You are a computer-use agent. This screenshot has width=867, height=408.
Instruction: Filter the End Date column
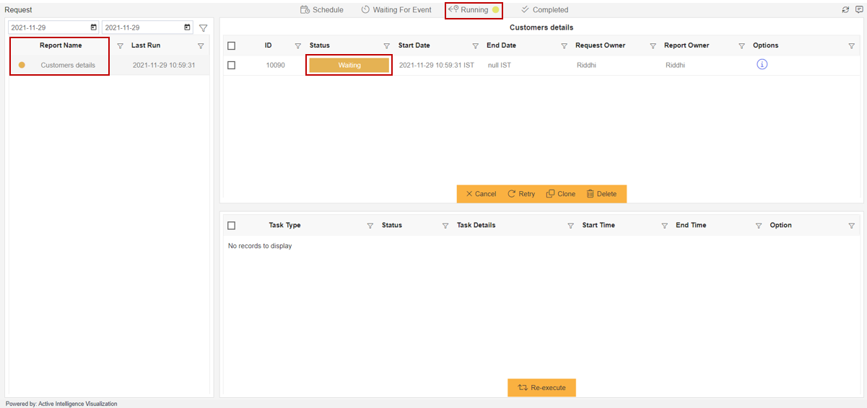(x=564, y=46)
